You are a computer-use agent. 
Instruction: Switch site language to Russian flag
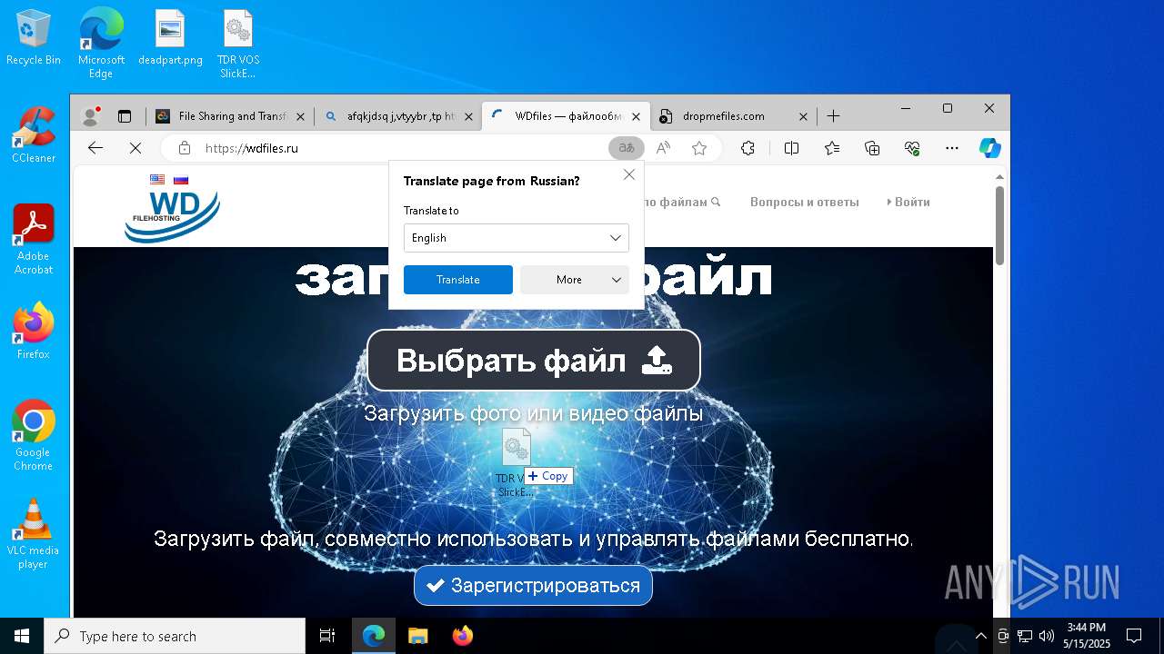pos(181,180)
